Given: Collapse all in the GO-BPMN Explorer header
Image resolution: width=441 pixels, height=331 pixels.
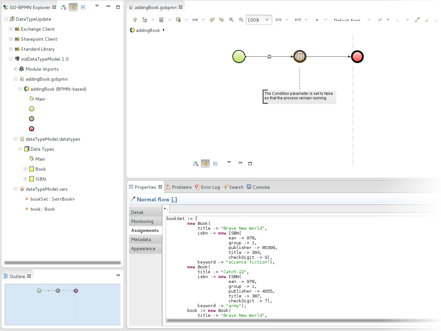Looking at the screenshot, I should 83,7.
